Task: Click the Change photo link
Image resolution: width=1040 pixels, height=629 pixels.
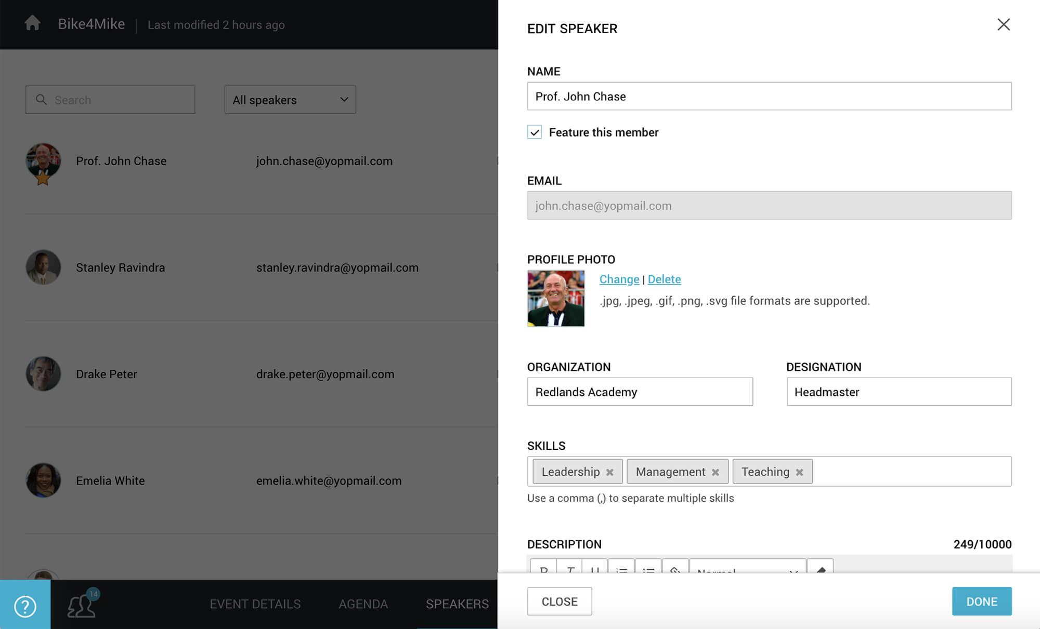Action: coord(619,279)
